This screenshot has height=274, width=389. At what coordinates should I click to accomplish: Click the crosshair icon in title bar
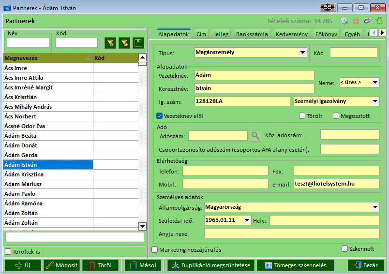328,8
